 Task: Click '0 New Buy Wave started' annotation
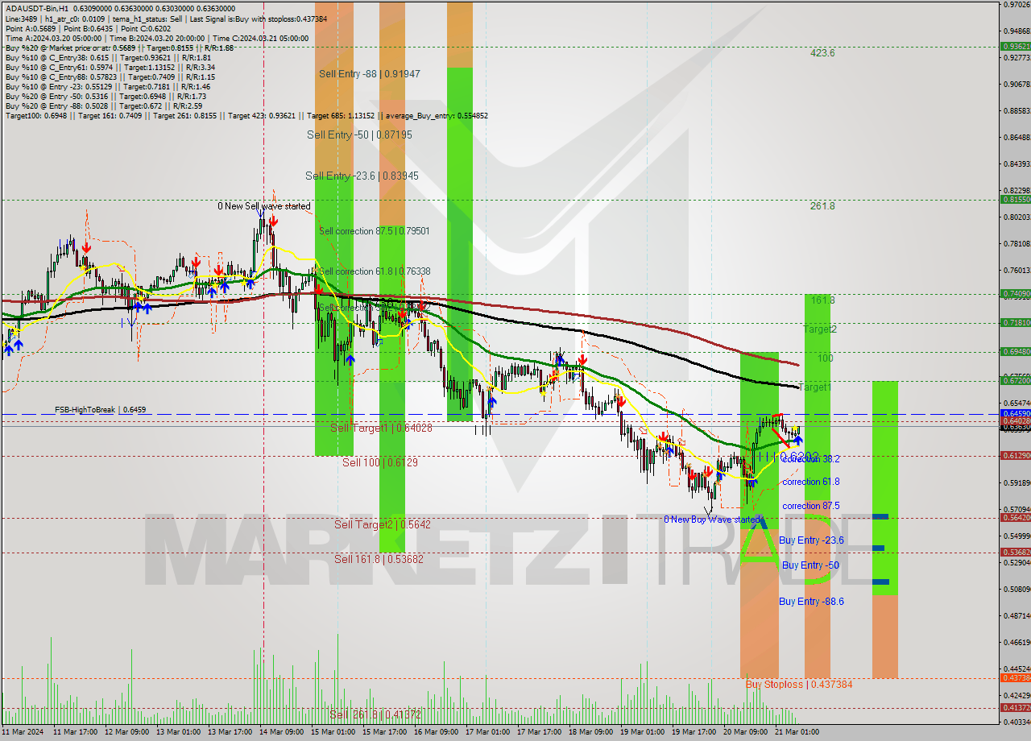point(712,520)
